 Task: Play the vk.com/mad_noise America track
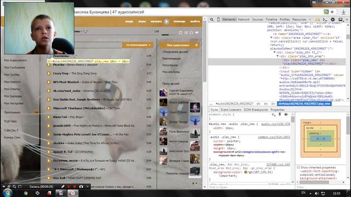coord(49,91)
